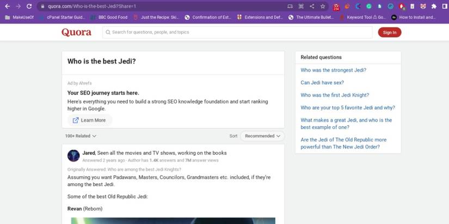
Task: Bookmark this page with star icon
Action: (x=323, y=6)
